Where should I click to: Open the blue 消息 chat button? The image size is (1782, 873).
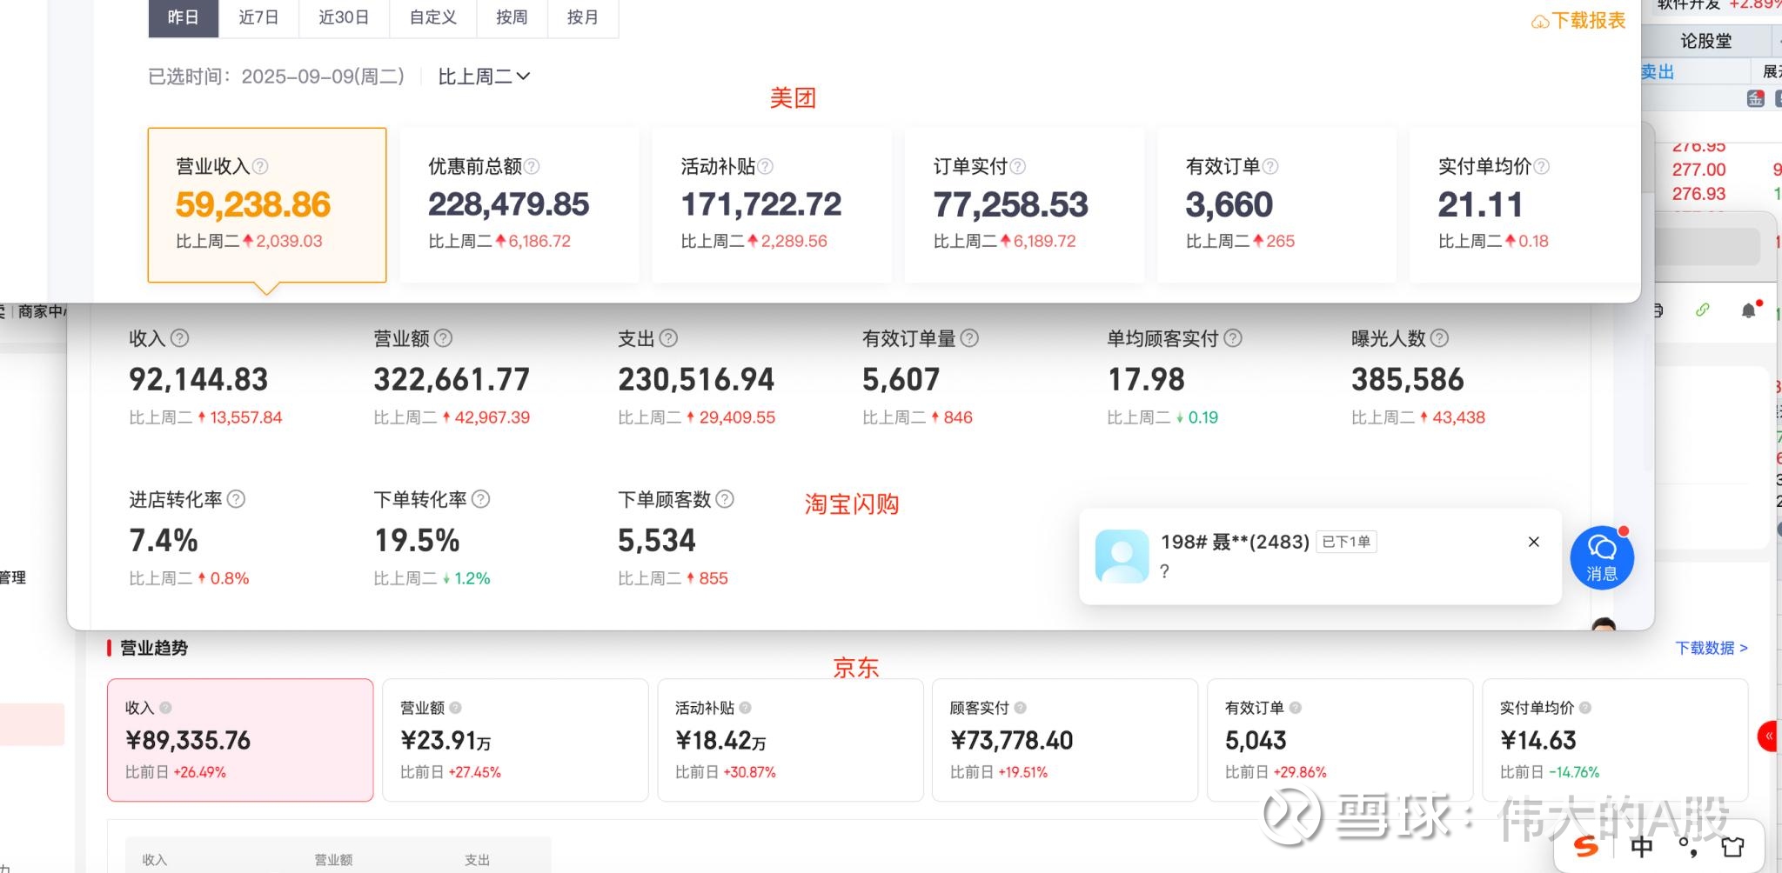1602,558
